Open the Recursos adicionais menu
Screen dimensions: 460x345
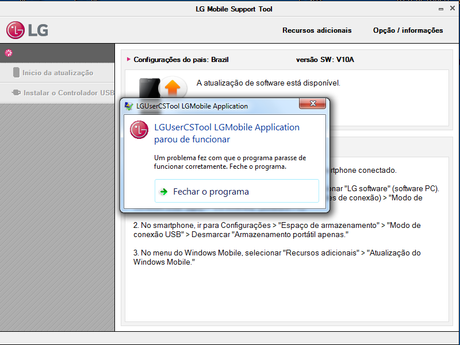317,30
